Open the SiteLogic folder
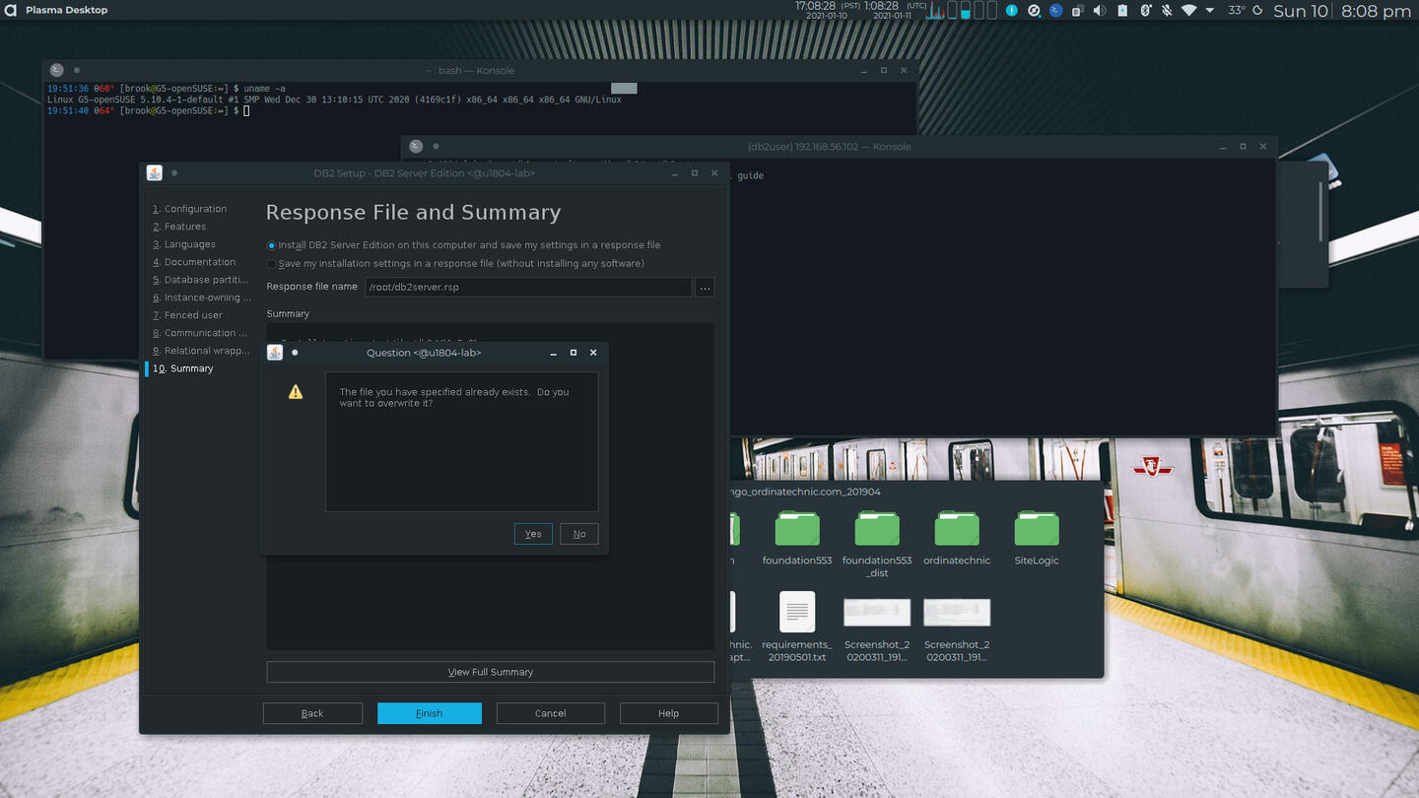Image resolution: width=1419 pixels, height=798 pixels. click(x=1037, y=538)
